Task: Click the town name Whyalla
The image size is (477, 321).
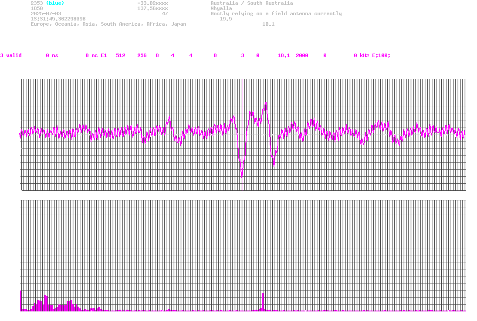Action: (221, 8)
